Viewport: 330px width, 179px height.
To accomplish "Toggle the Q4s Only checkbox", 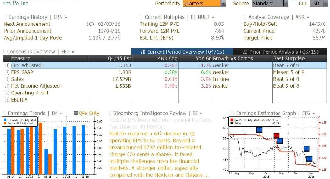I will pos(76,113).
